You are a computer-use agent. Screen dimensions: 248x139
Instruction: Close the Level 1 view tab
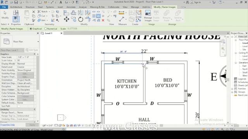(x=61, y=33)
